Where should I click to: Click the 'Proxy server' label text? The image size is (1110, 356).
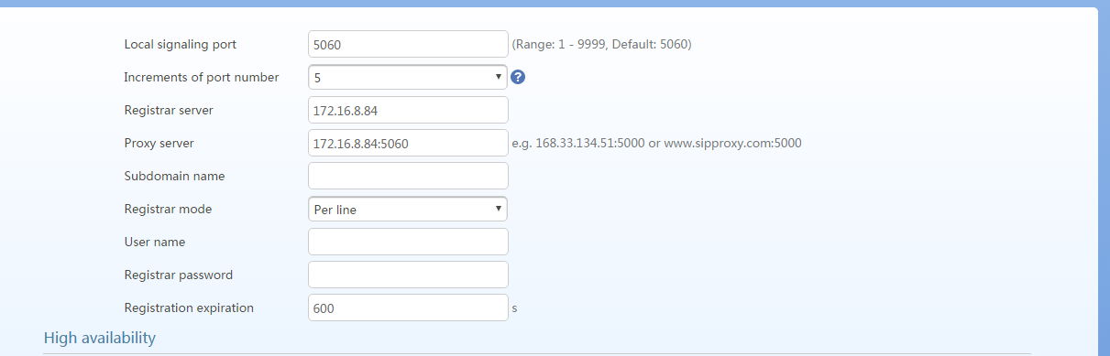point(159,143)
